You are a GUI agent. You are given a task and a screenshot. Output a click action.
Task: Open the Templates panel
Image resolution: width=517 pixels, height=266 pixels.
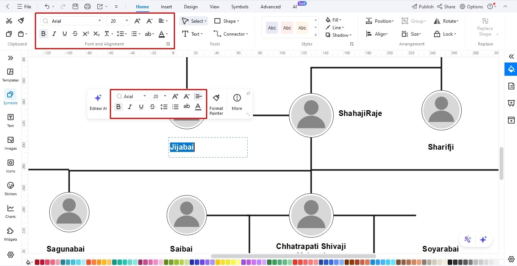point(10,74)
